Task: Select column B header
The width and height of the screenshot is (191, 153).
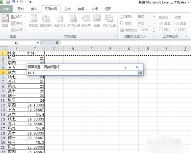Action: [35, 49]
